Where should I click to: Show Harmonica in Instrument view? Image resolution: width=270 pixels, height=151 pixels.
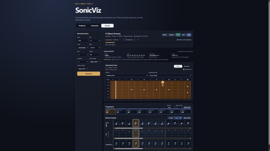pos(187,66)
